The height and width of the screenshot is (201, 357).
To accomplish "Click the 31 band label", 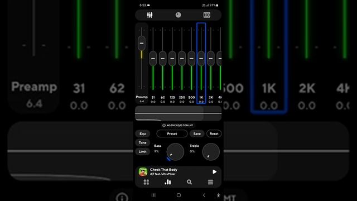I will (x=153, y=97).
